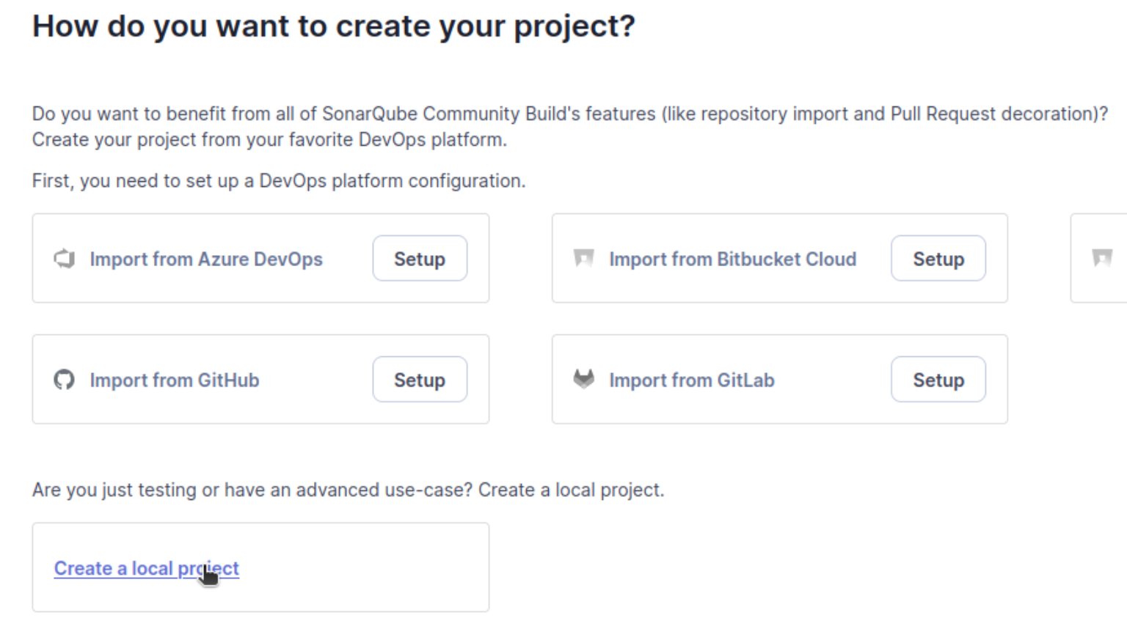This screenshot has width=1127, height=629.
Task: Follow the 'Create a local project' link
Action: 147,568
